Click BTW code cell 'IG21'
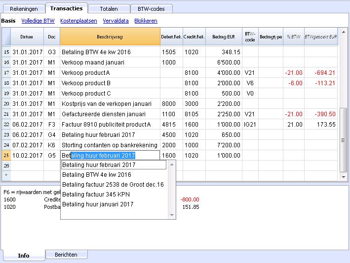 point(250,125)
